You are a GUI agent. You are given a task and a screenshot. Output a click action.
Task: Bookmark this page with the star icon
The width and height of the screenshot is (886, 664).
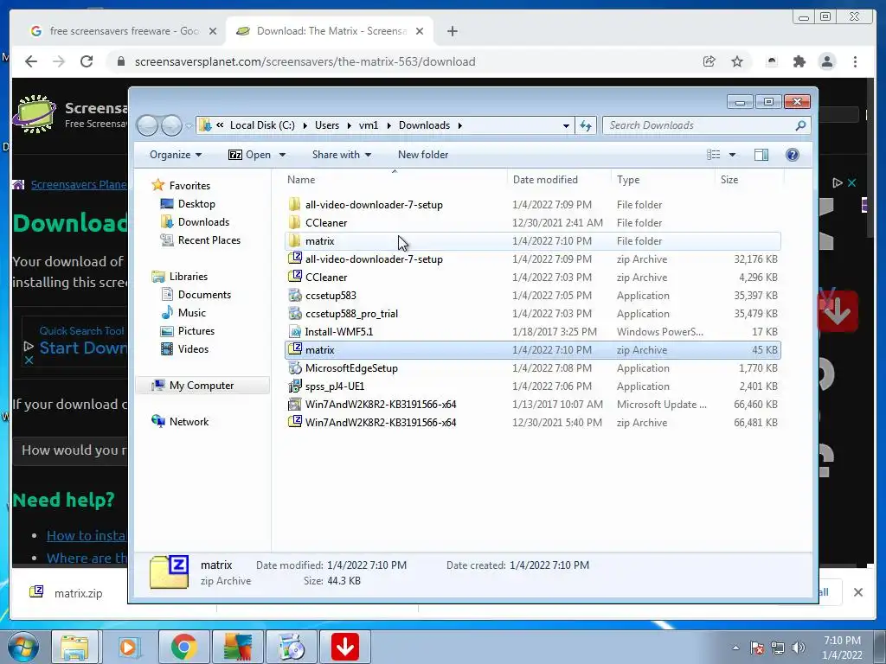pyautogui.click(x=737, y=61)
